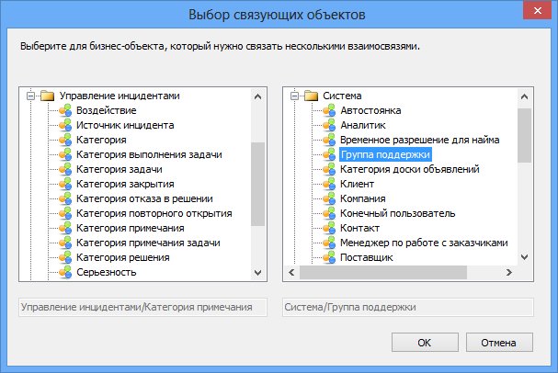Click the Отмена button
558x373 pixels.
499,343
